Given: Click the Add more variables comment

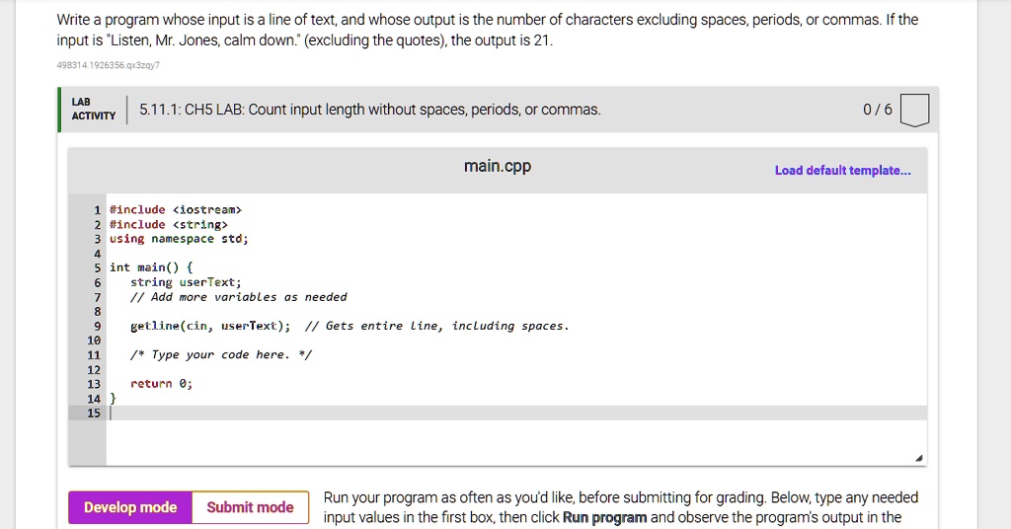Looking at the screenshot, I should [x=239, y=297].
